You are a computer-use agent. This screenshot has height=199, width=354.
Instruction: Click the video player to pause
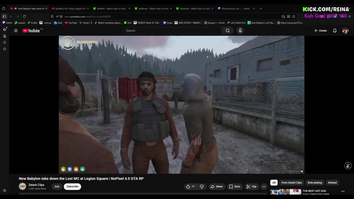[x=181, y=105]
